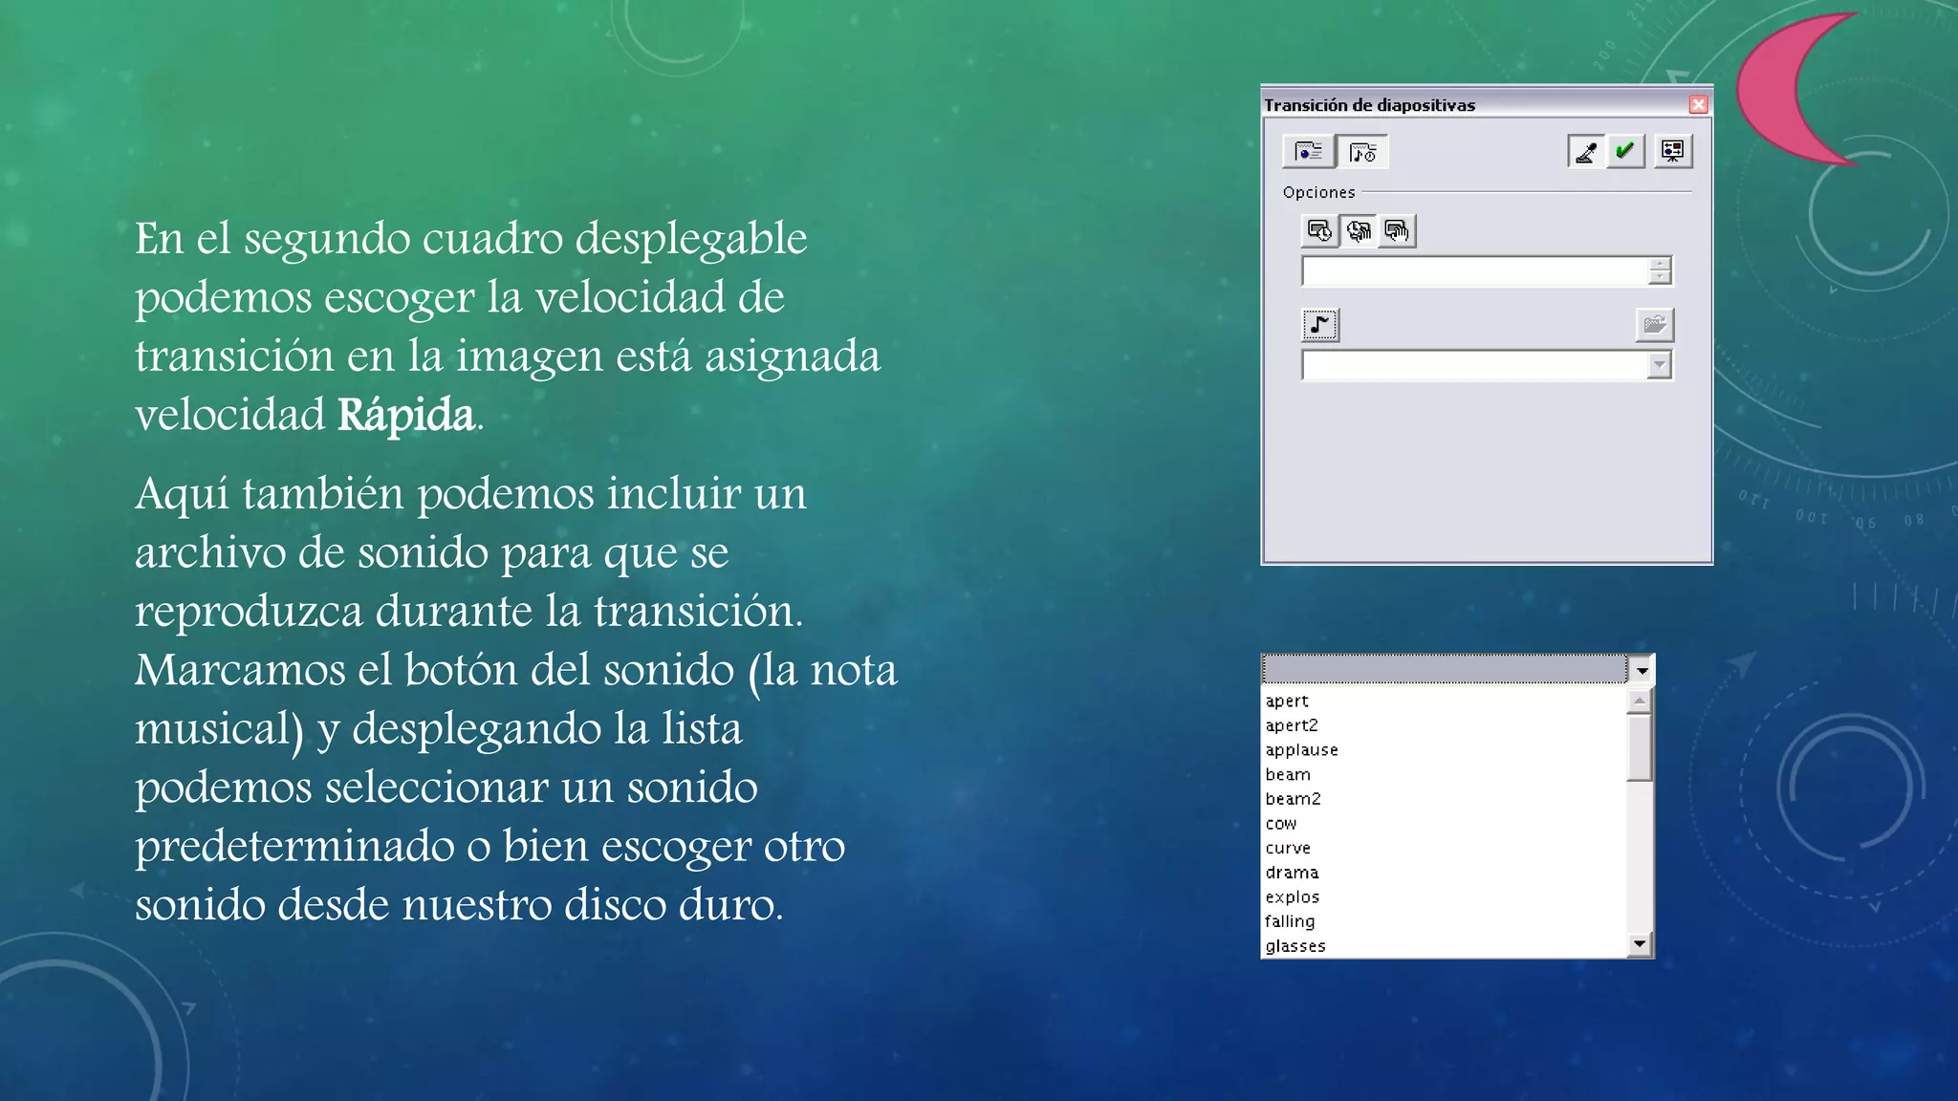Click the sound list scroll up arrow

pos(1640,701)
